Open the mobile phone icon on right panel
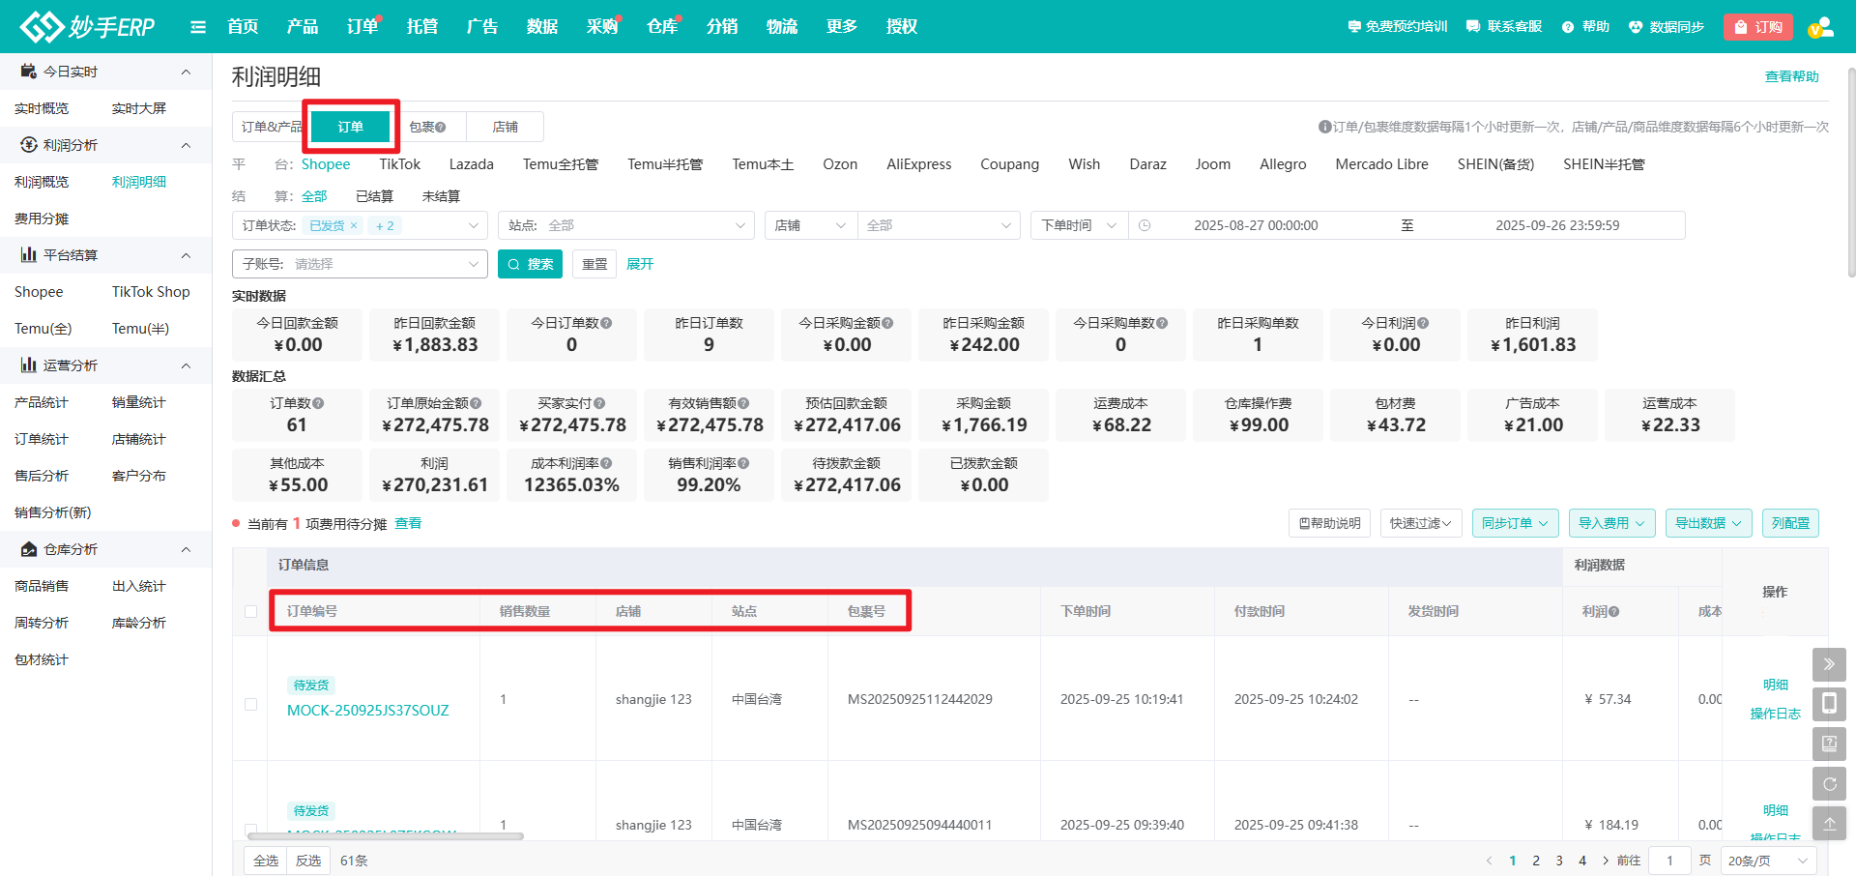The image size is (1856, 876). [x=1829, y=704]
